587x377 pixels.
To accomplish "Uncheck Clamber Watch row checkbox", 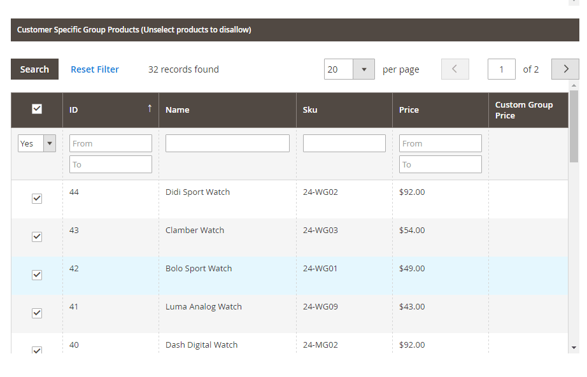I will pyautogui.click(x=37, y=237).
